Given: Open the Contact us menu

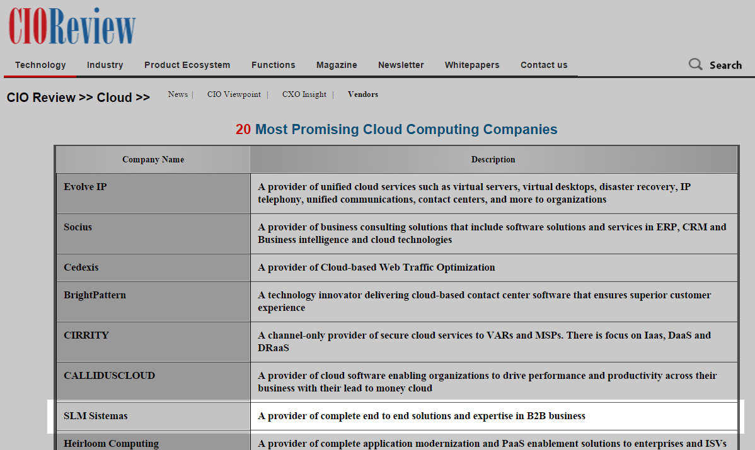Looking at the screenshot, I should (x=544, y=65).
